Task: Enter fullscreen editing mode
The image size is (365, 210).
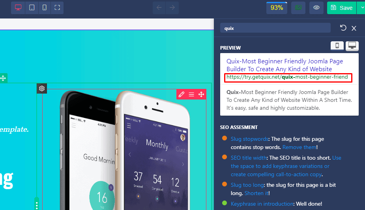Action: [57, 7]
